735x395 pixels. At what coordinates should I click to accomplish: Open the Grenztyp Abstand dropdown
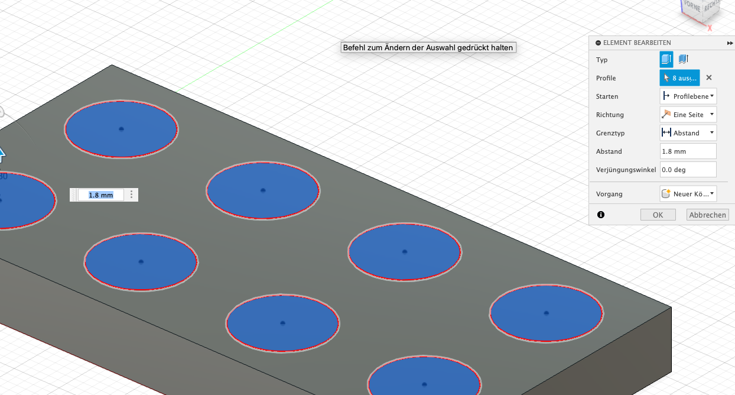coord(688,133)
